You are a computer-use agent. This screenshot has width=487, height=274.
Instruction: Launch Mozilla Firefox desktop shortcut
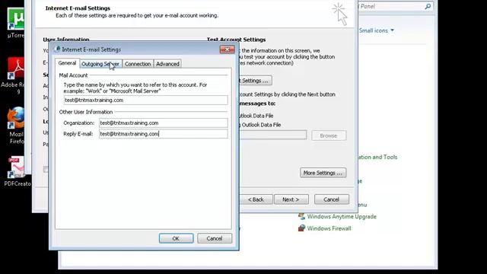(x=16, y=125)
